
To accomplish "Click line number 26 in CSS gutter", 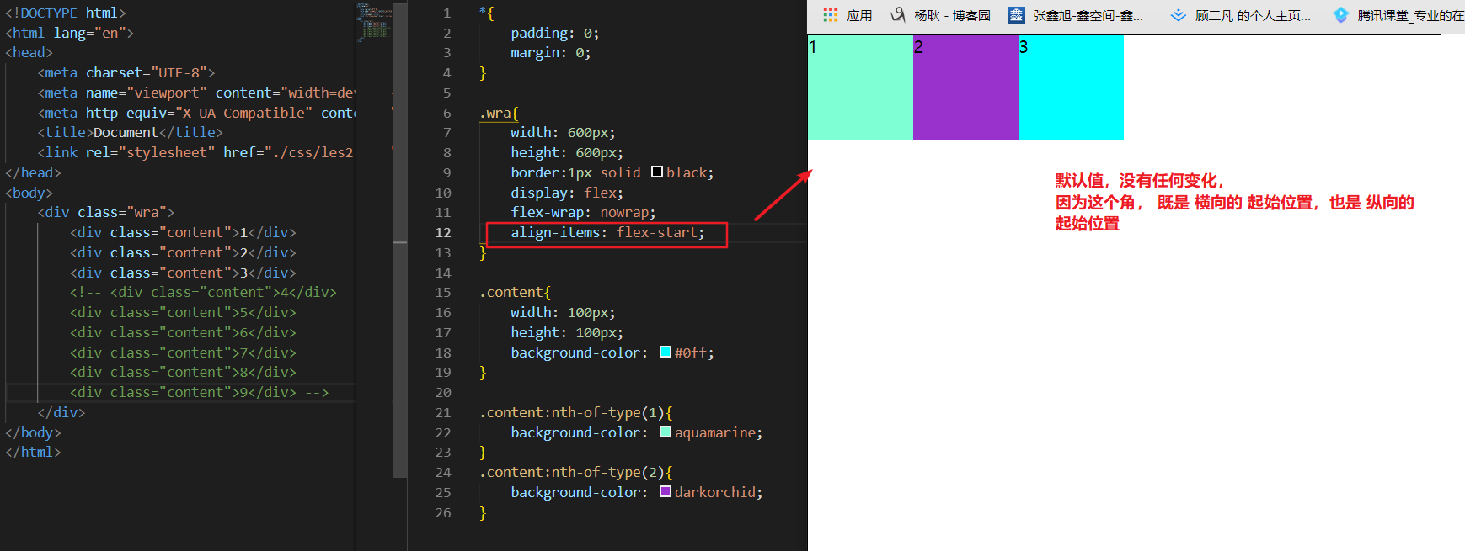I will point(443,512).
